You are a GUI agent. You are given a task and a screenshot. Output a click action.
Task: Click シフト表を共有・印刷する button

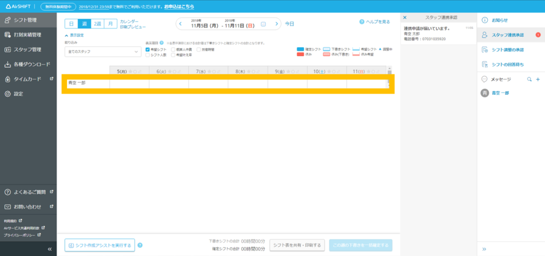pyautogui.click(x=297, y=245)
